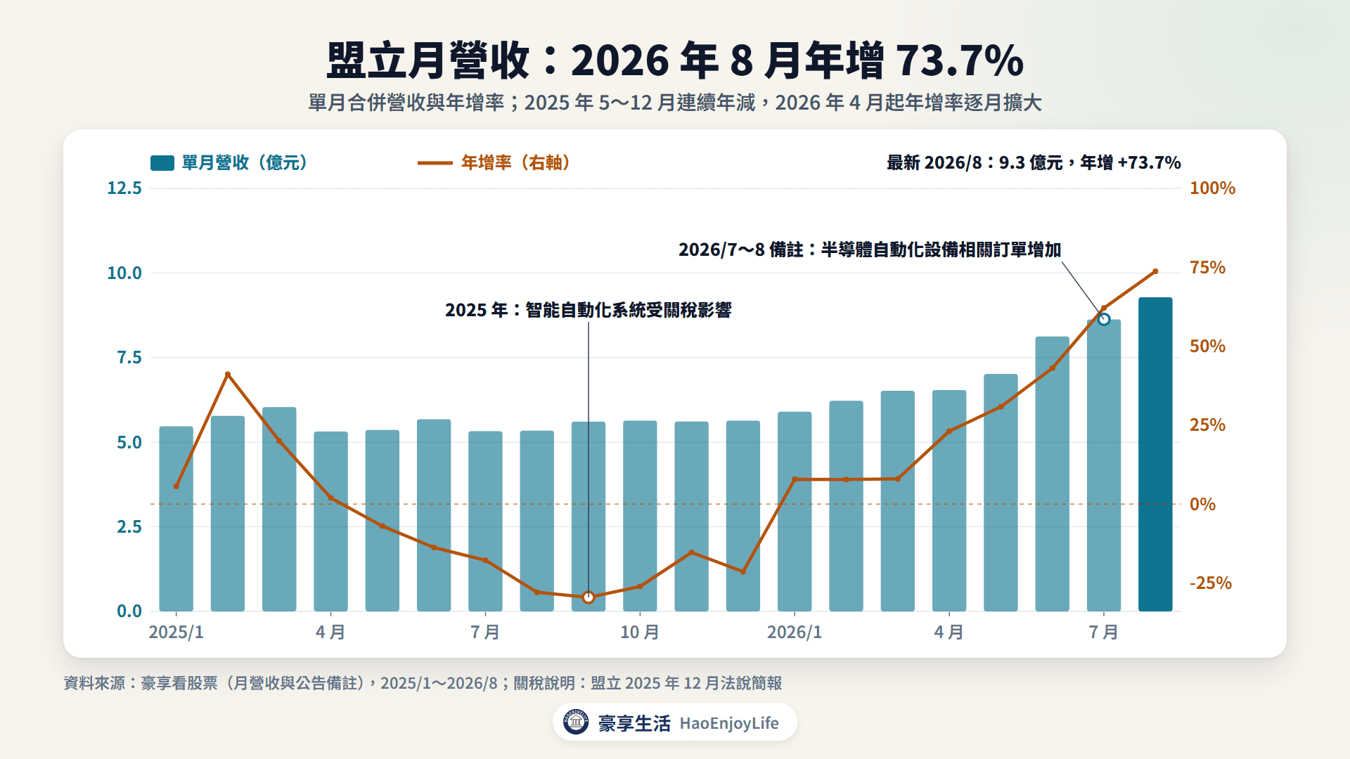Click the orange 年增率 legend line
This screenshot has width=1350, height=759.
click(x=435, y=163)
